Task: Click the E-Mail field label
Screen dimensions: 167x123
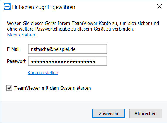Action: tap(13, 49)
